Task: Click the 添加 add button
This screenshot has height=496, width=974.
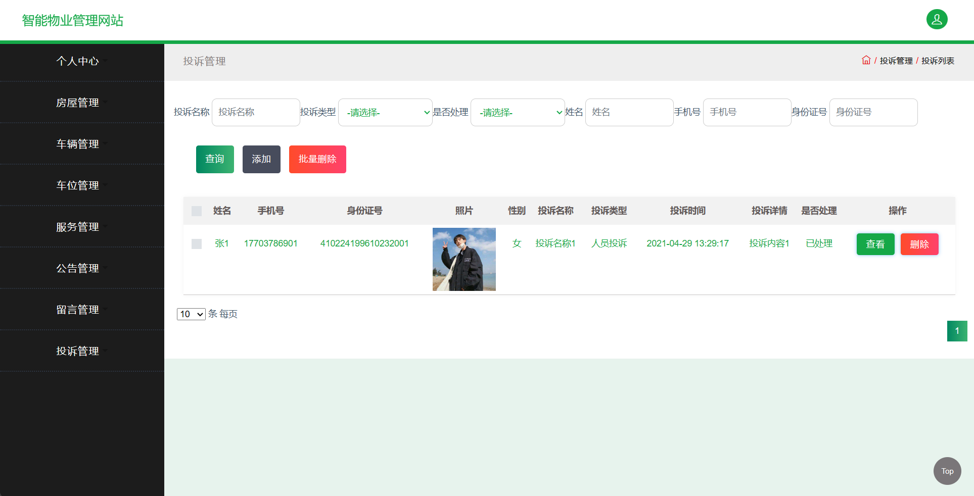Action: (x=261, y=159)
